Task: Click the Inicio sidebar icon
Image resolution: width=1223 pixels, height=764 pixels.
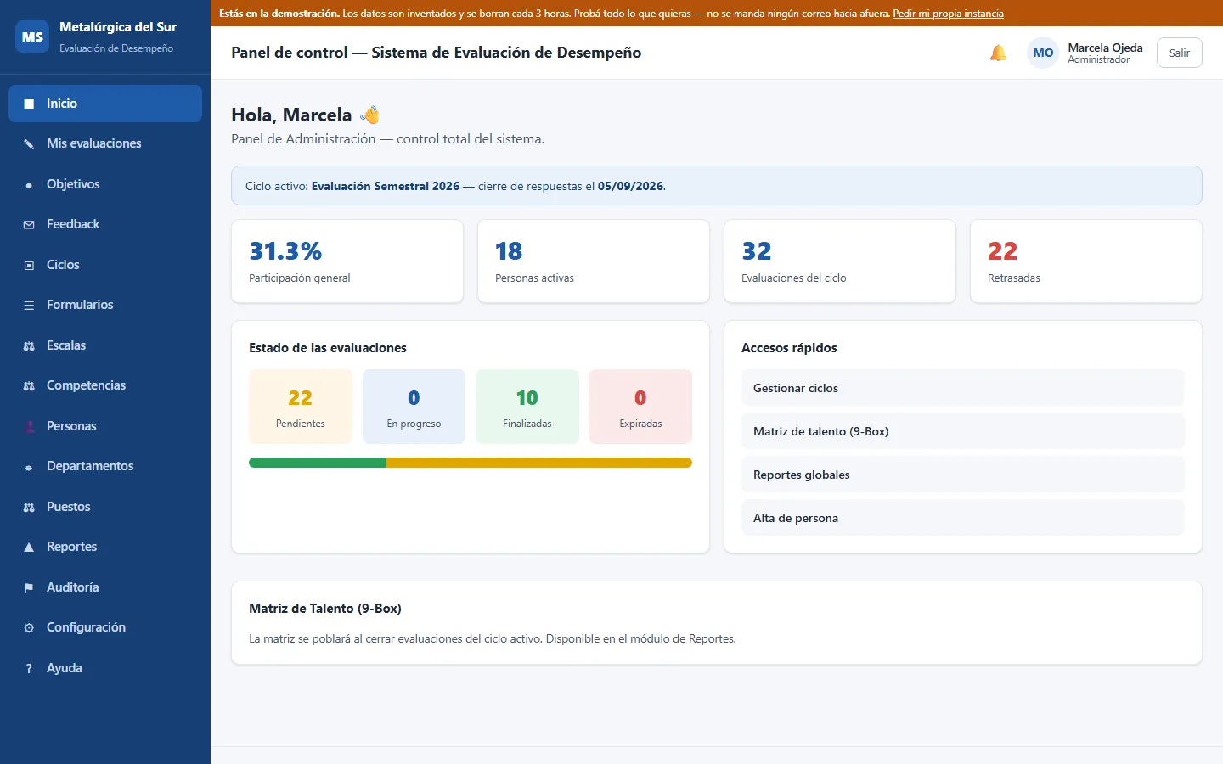Action: click(x=29, y=104)
